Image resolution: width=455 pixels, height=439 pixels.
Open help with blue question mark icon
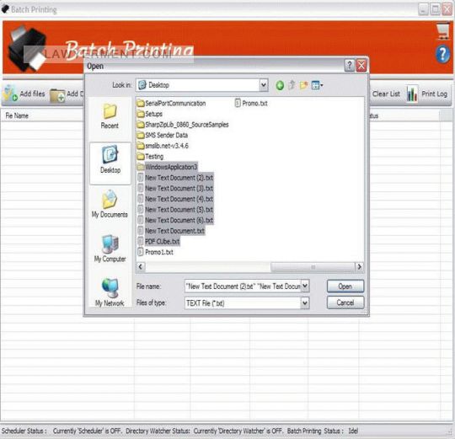(x=443, y=54)
